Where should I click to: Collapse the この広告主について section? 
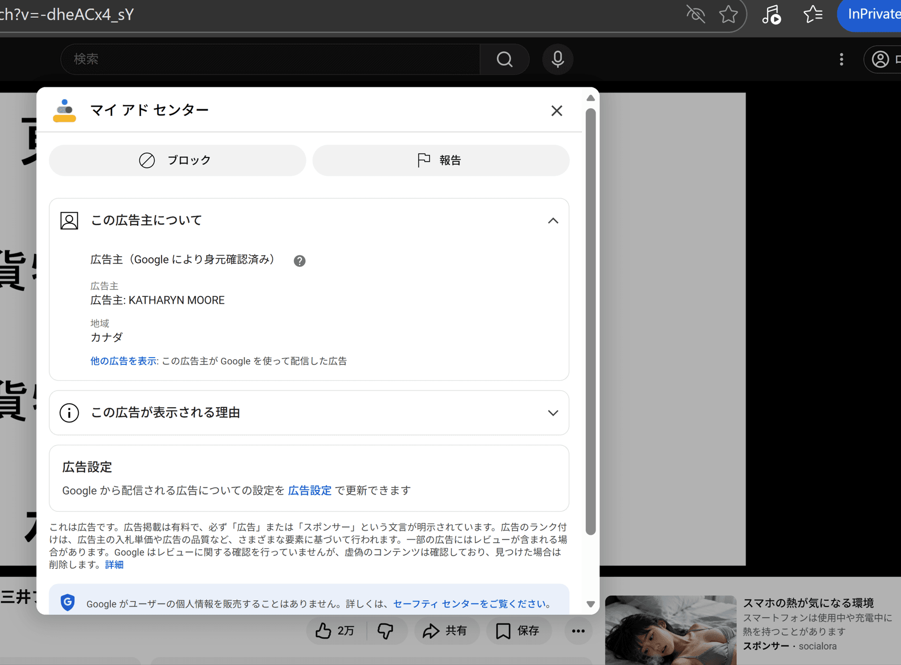pos(553,221)
